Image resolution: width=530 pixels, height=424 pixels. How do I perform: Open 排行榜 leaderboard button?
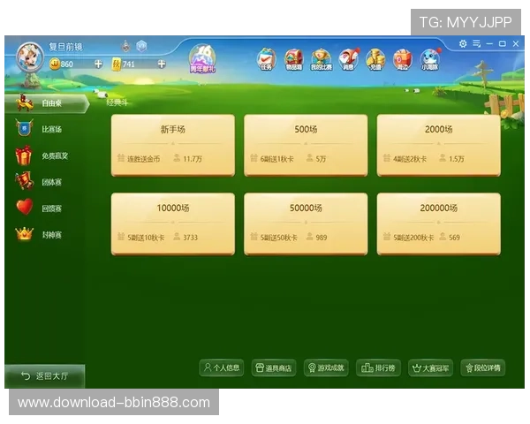[378, 367]
